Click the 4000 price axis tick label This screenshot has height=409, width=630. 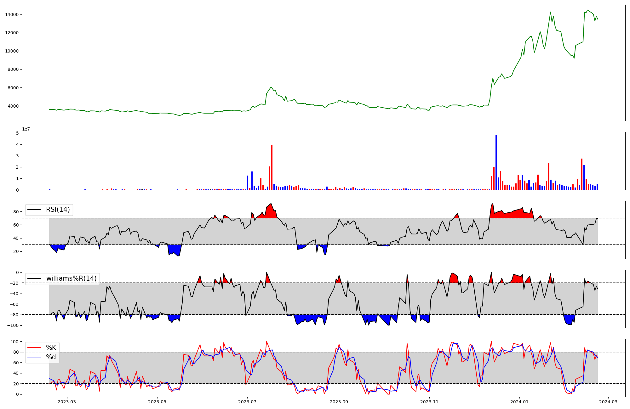point(13,106)
